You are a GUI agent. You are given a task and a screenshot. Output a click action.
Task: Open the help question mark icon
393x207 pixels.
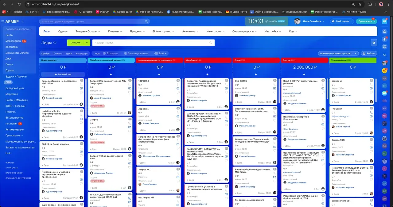pyautogui.click(x=384, y=21)
